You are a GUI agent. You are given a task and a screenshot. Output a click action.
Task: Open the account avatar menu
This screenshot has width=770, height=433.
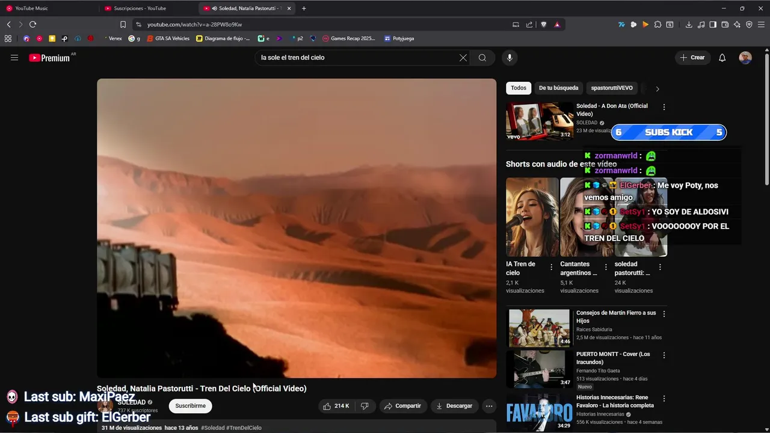745,58
